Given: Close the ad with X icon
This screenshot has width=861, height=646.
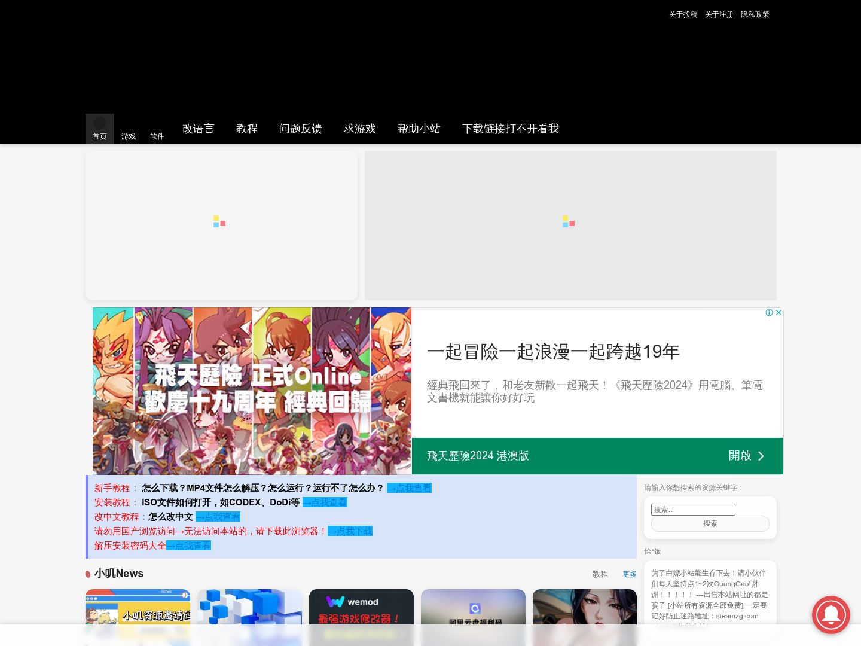Looking at the screenshot, I should pos(778,312).
